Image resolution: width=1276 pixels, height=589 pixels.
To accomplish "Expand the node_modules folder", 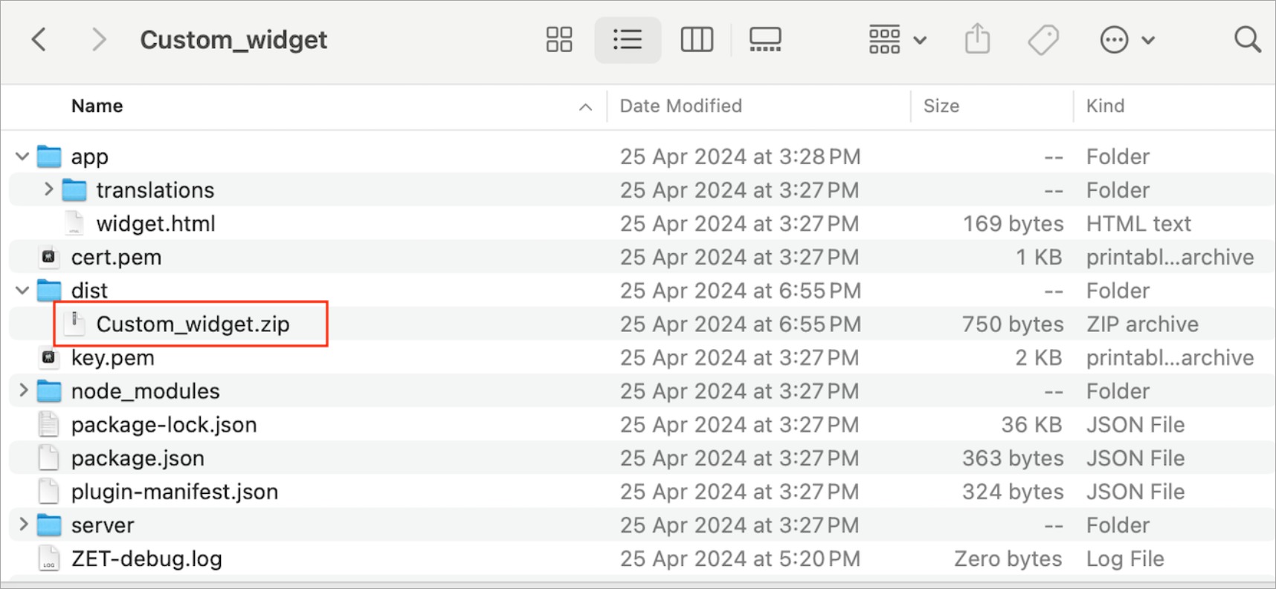I will [23, 391].
